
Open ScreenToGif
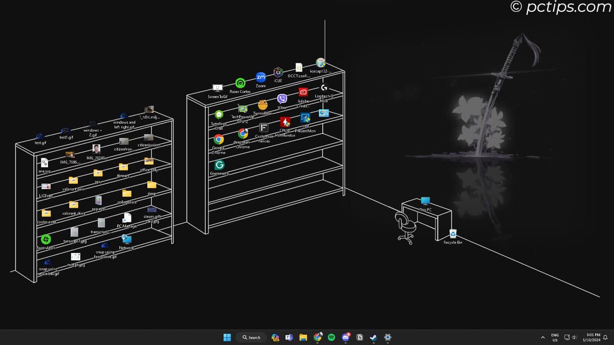[x=217, y=87]
